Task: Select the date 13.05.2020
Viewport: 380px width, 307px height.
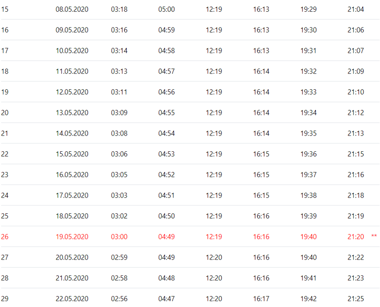Action: coord(72,113)
